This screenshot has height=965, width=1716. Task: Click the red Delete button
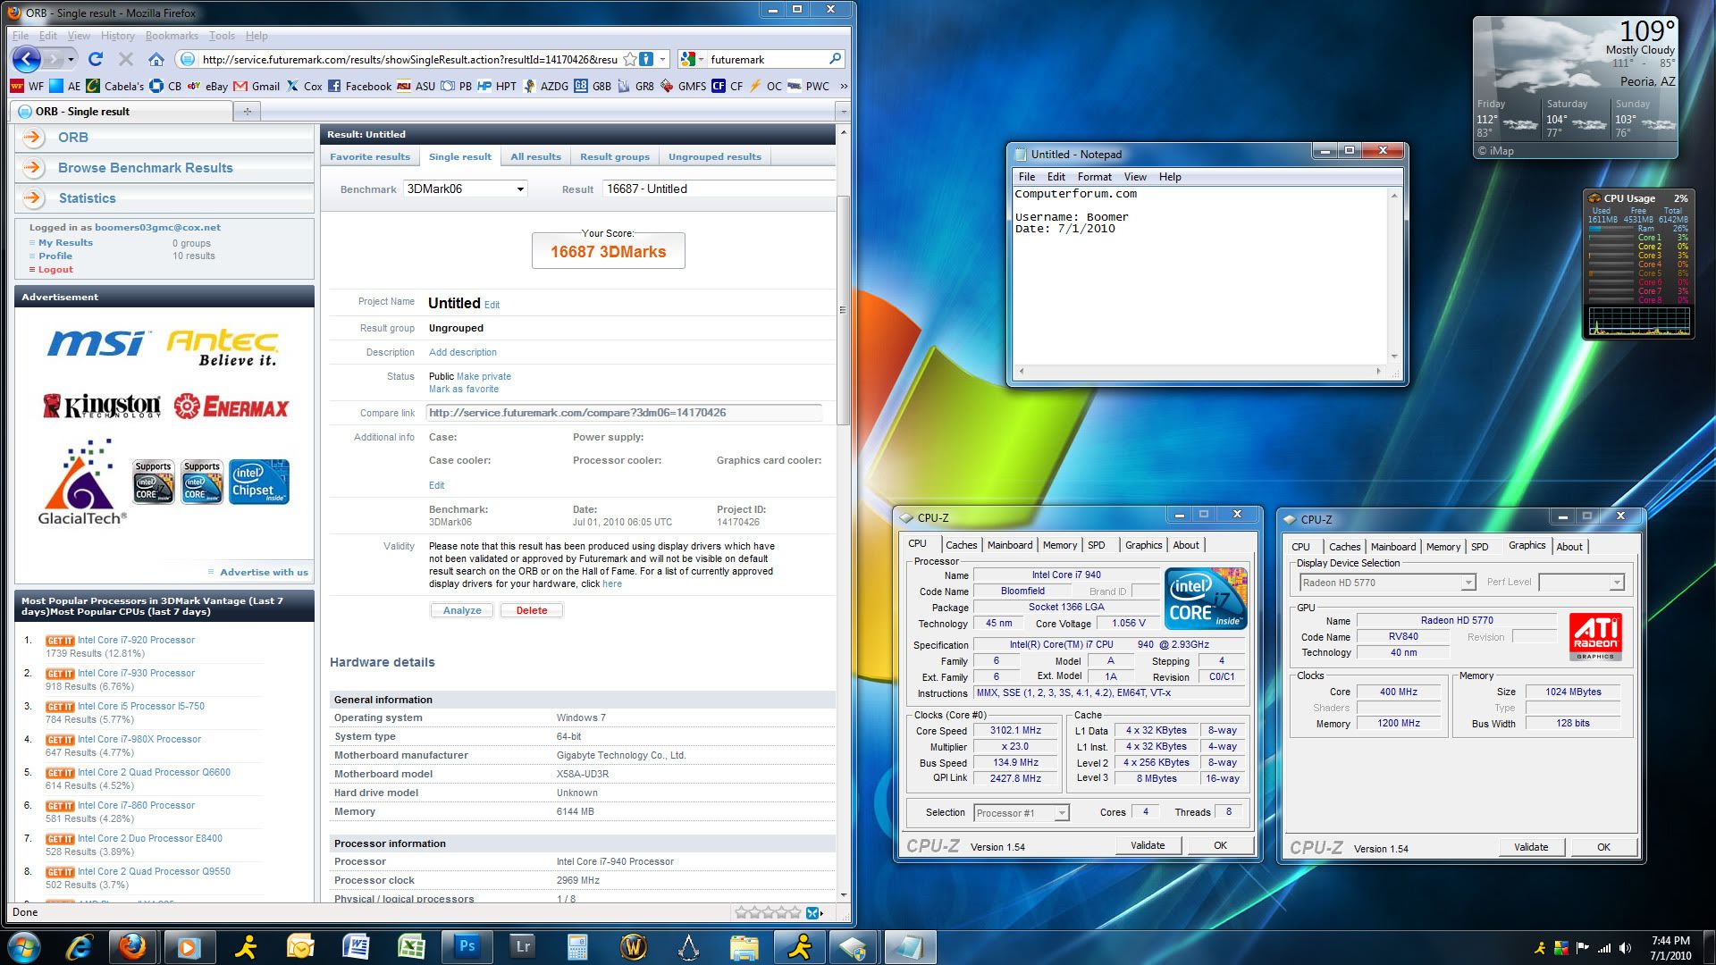tap(532, 610)
